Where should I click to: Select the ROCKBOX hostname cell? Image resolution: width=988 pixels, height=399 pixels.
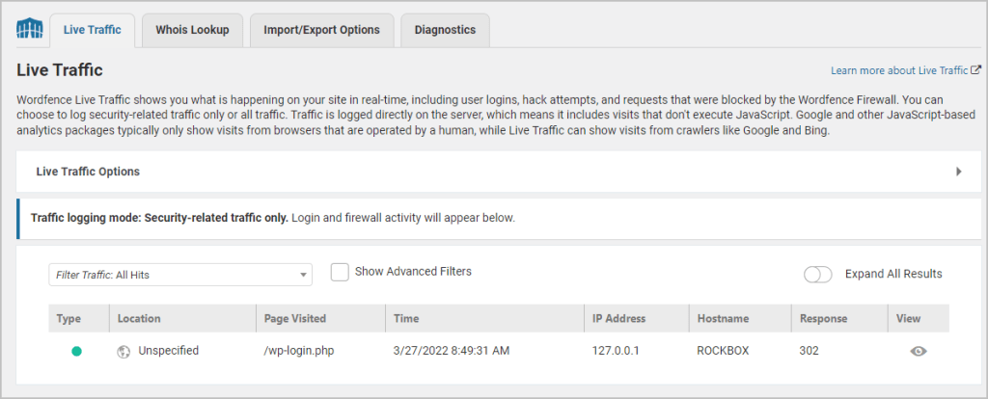(x=723, y=351)
